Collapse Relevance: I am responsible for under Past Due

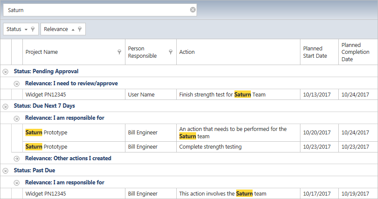point(16,183)
